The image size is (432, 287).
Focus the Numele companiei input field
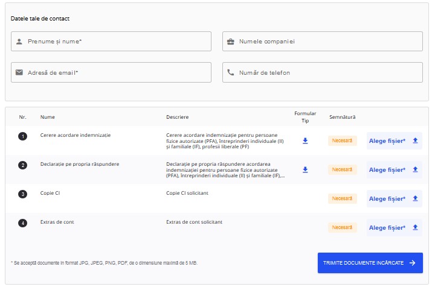[x=323, y=41]
